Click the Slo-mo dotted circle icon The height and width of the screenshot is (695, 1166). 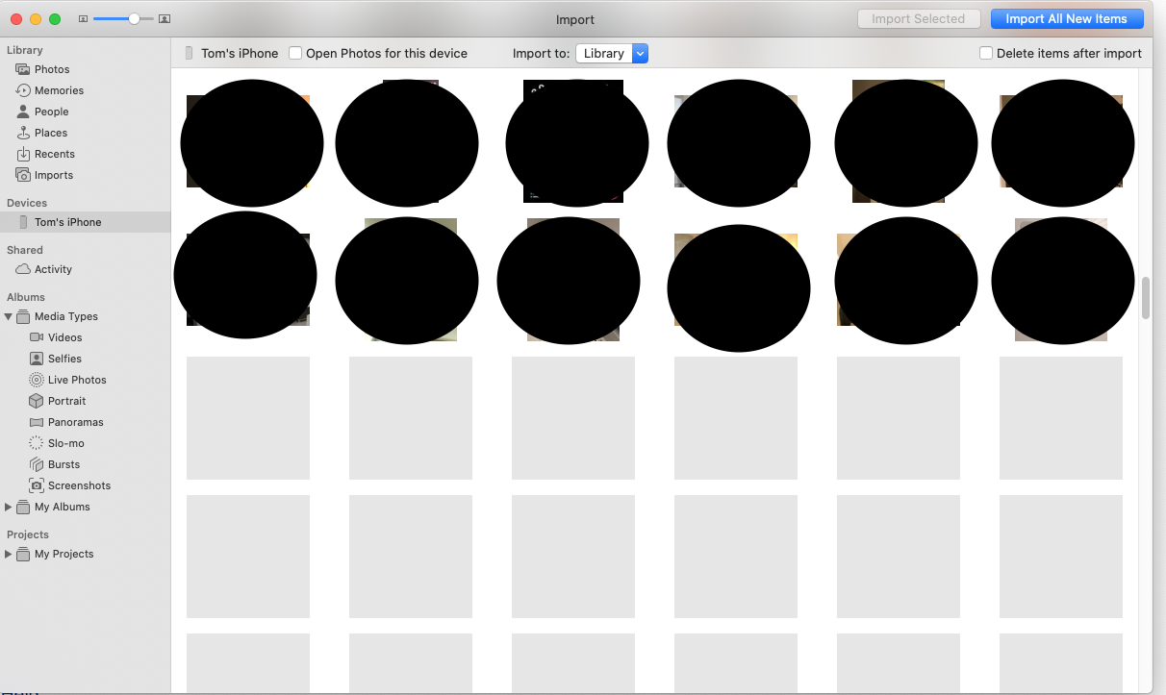pos(37,443)
